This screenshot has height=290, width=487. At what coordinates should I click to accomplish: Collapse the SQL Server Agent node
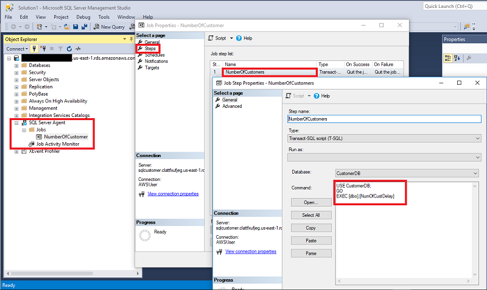pyautogui.click(x=16, y=123)
